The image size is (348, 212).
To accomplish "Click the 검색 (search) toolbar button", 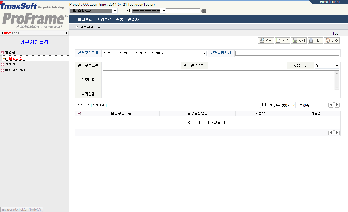I will coord(266,41).
